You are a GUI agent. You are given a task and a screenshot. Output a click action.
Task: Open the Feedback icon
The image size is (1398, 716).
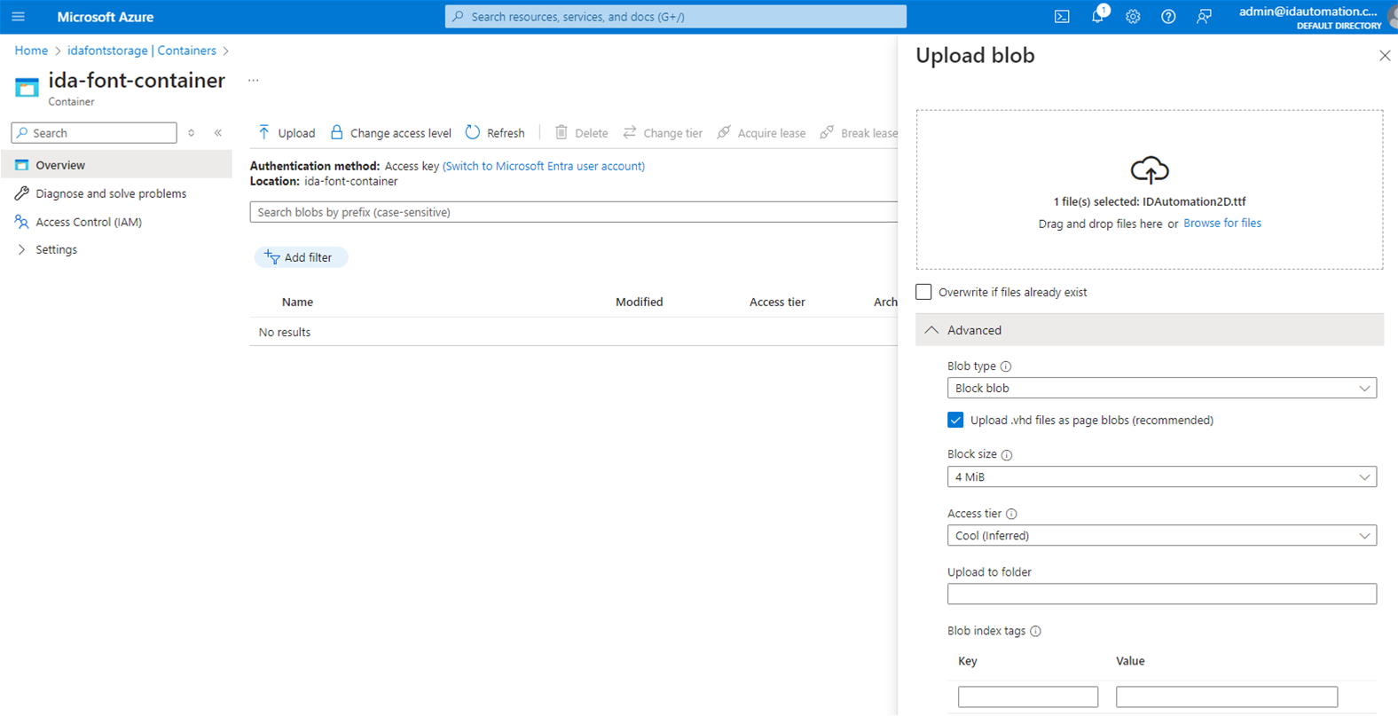pyautogui.click(x=1204, y=17)
